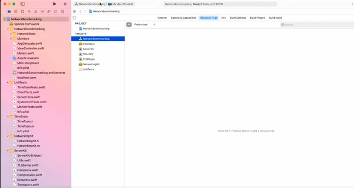This screenshot has width=354, height=188.
Task: Open AppDelegate.swift file
Action: (27, 44)
